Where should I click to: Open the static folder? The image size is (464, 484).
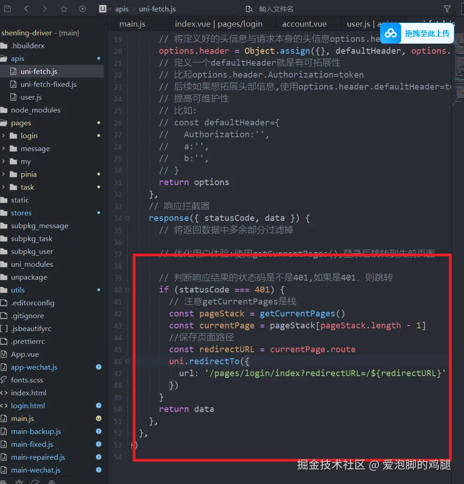pos(20,200)
